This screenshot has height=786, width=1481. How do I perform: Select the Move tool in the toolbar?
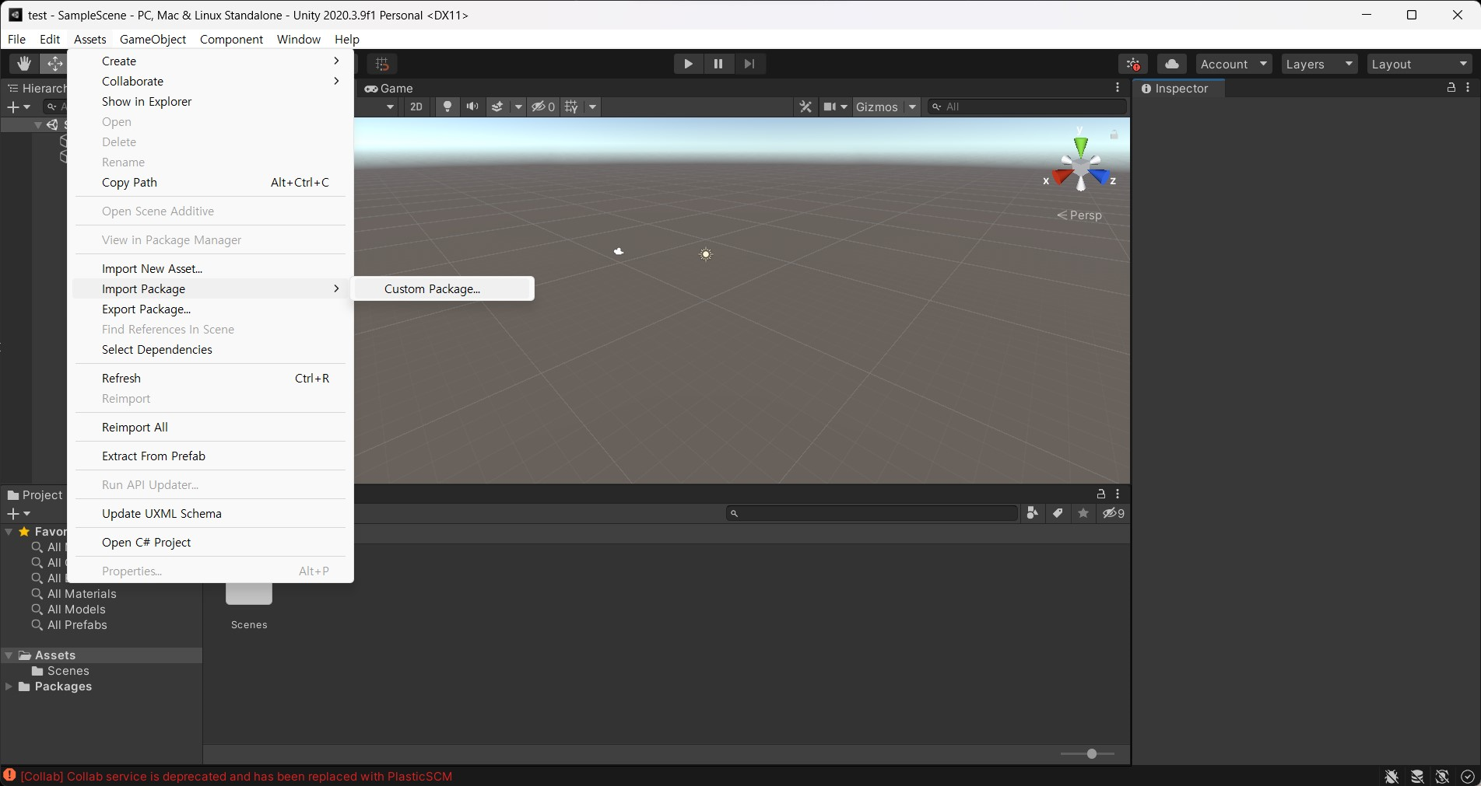click(54, 64)
